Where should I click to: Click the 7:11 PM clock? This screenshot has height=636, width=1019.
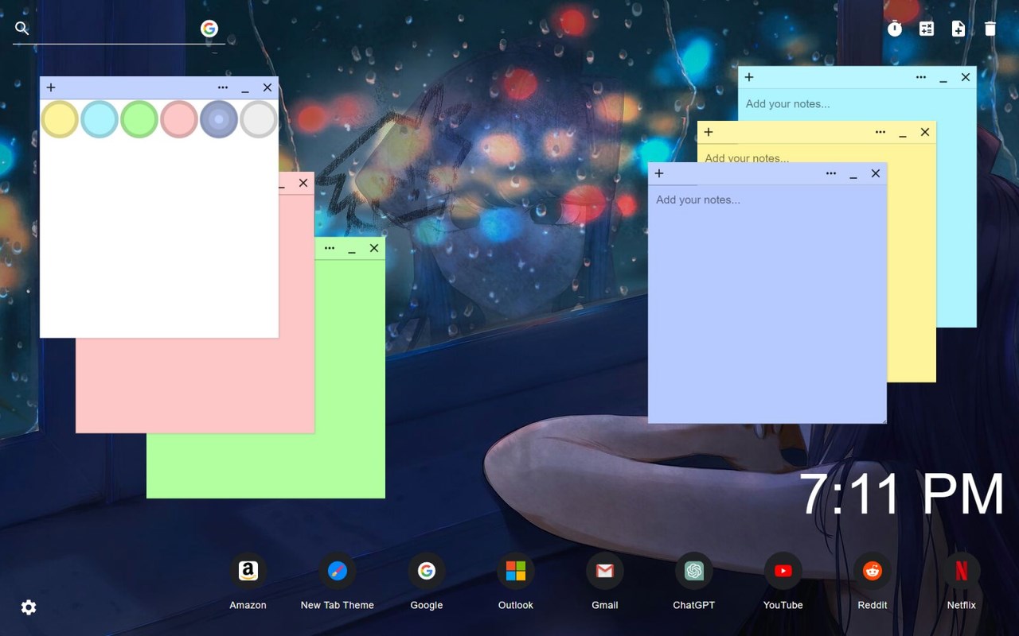tap(902, 494)
